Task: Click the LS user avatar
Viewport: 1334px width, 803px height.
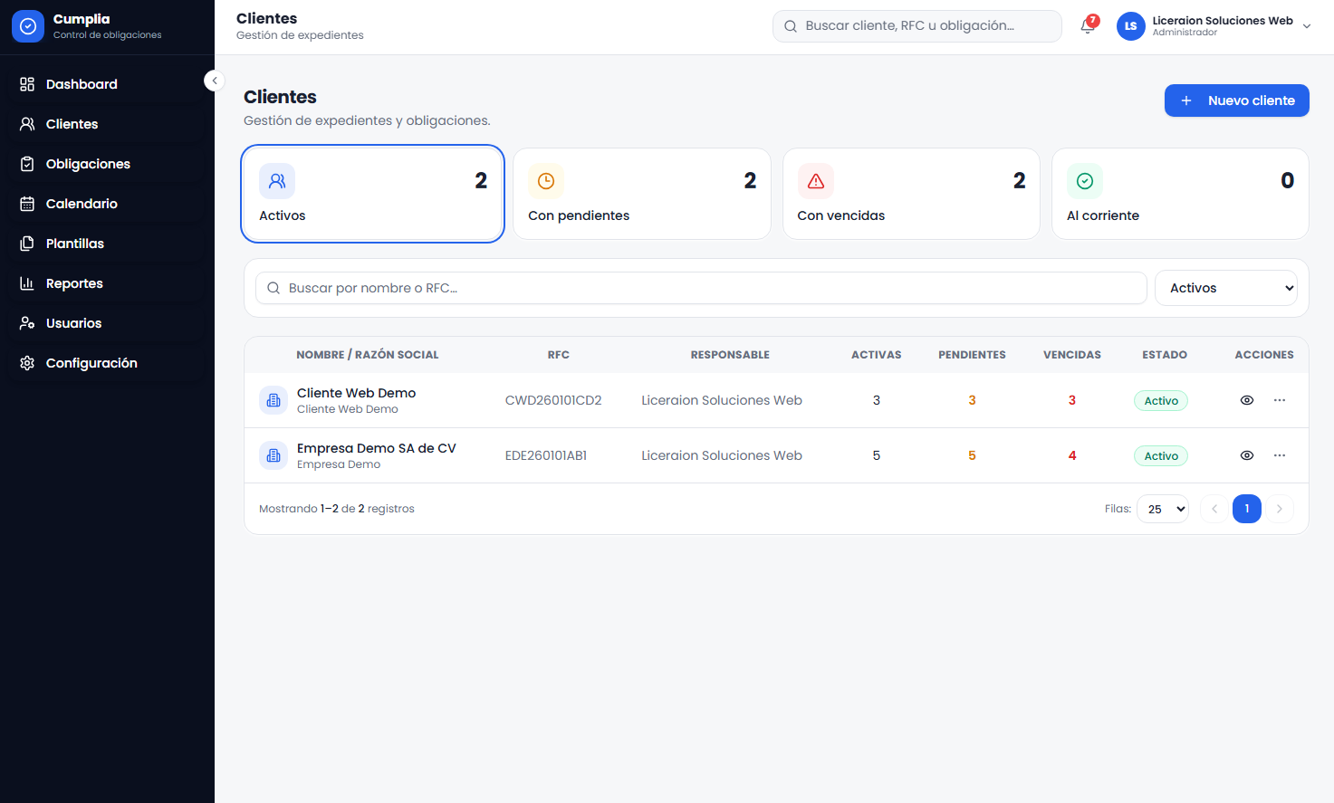Action: coord(1131,26)
